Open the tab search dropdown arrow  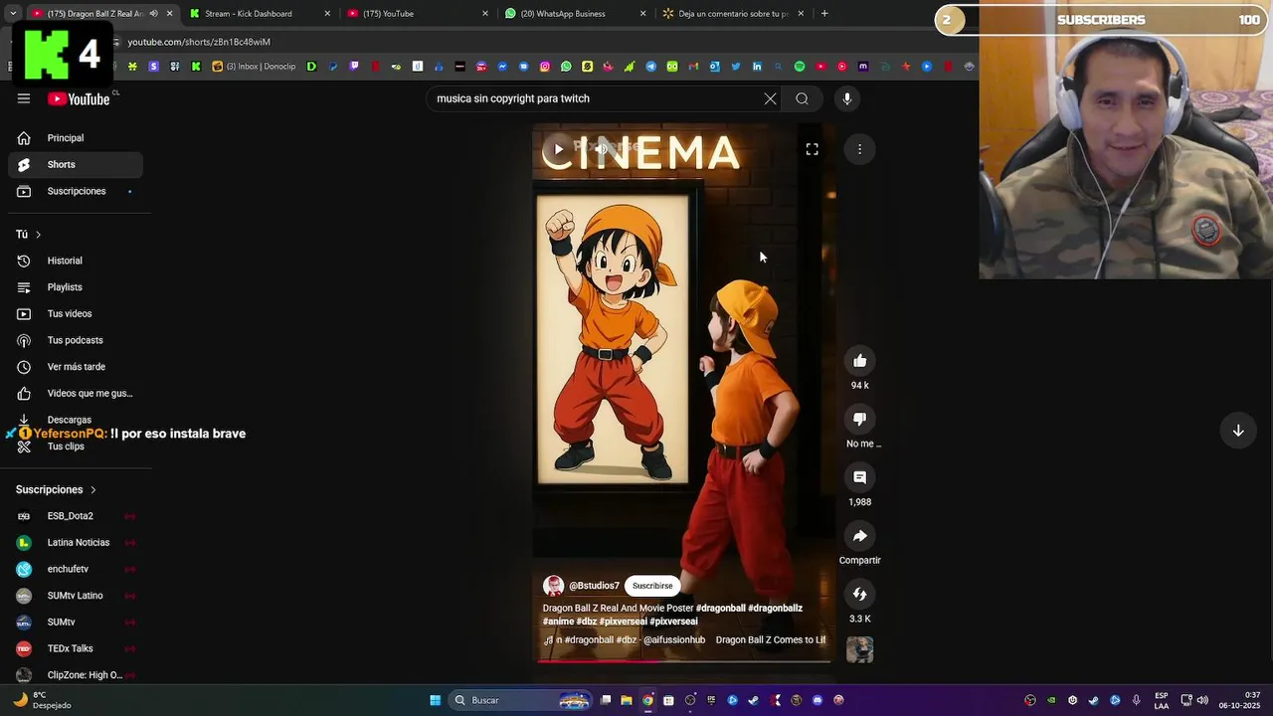[x=12, y=14]
